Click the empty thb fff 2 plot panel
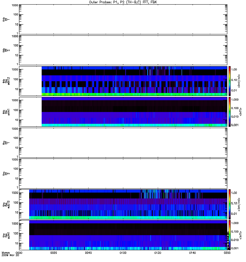The image size is (246, 262). (x=123, y=50)
